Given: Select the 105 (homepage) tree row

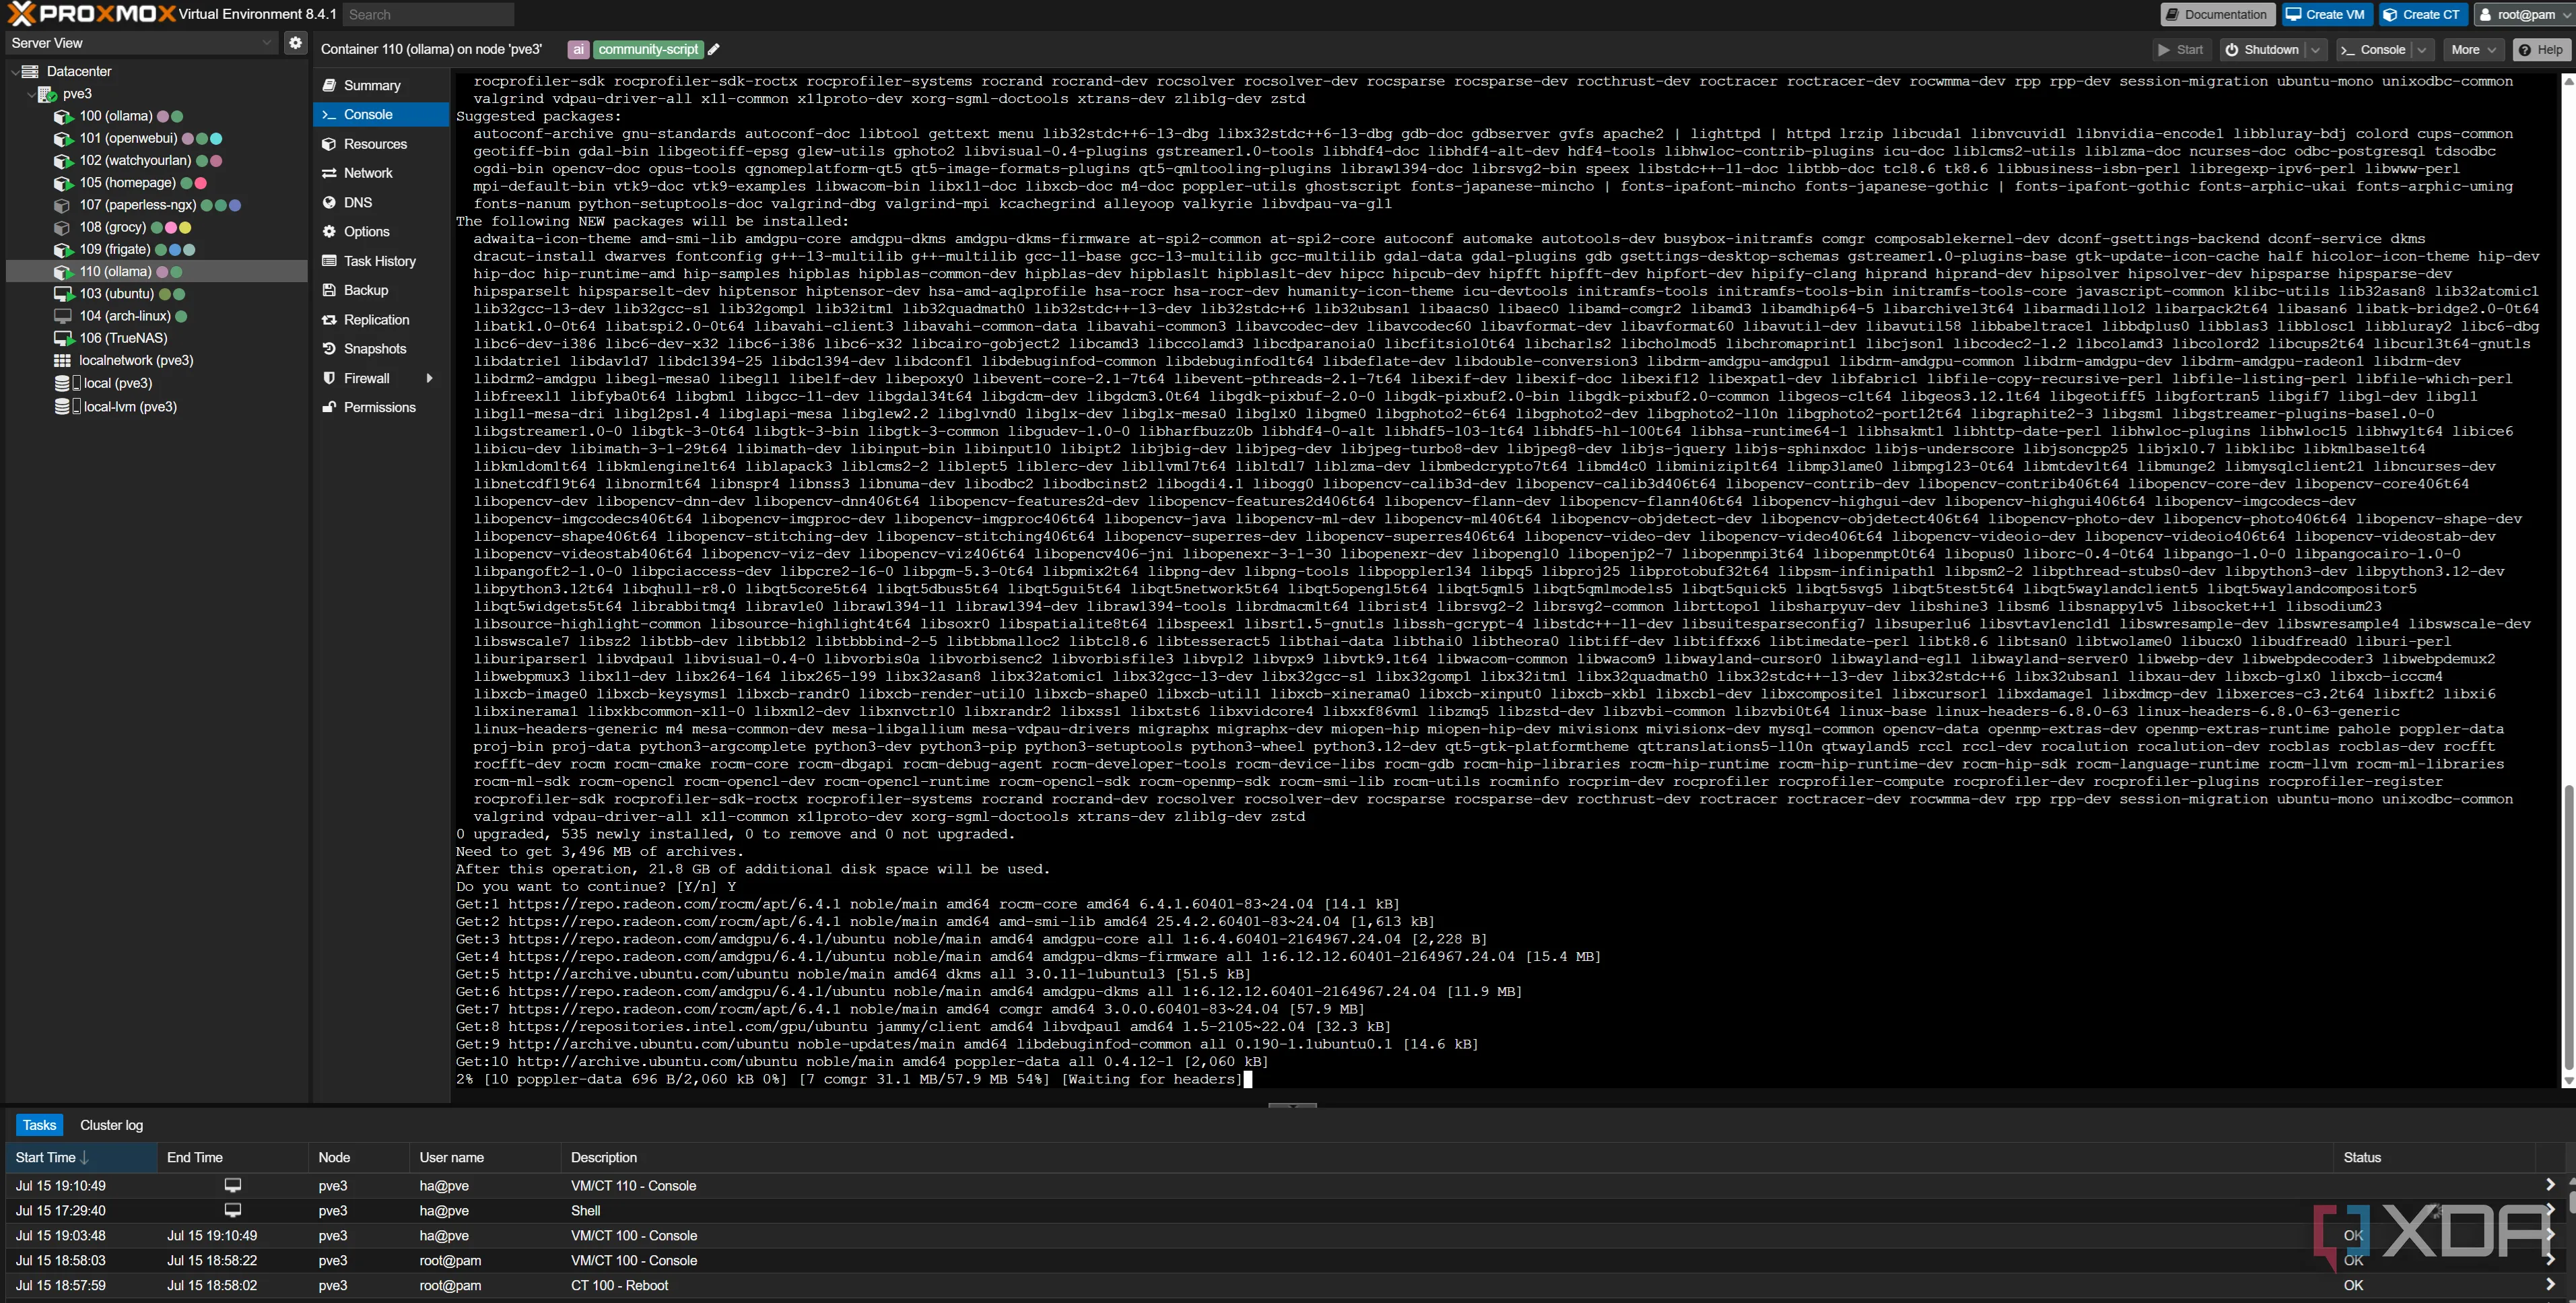Looking at the screenshot, I should pos(157,183).
